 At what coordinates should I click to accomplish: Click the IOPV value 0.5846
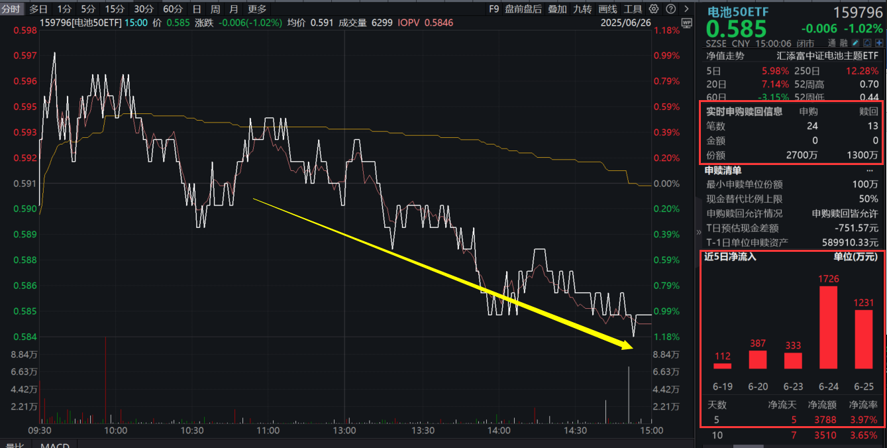click(439, 23)
